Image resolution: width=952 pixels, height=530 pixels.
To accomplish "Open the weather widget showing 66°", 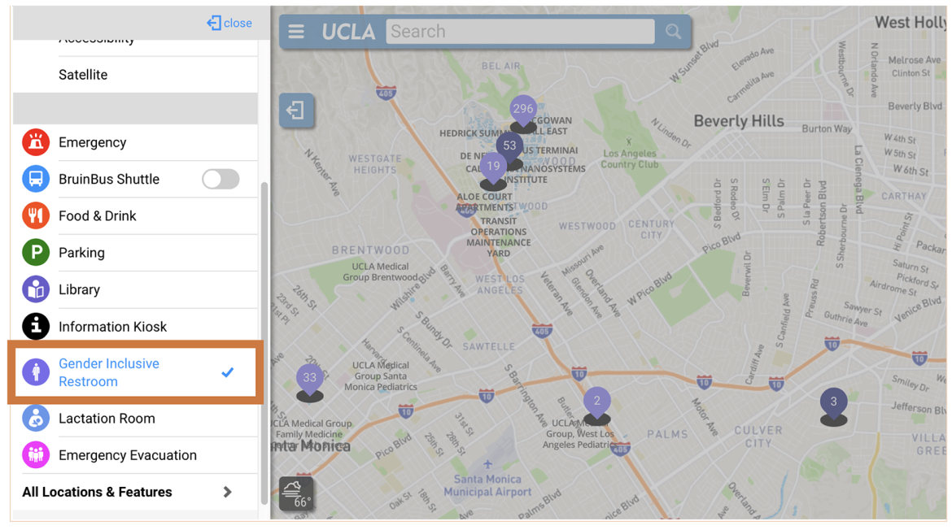I will 296,493.
